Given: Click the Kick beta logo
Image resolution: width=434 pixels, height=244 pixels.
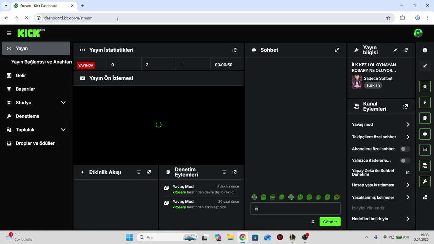Looking at the screenshot, I should pyautogui.click(x=31, y=33).
